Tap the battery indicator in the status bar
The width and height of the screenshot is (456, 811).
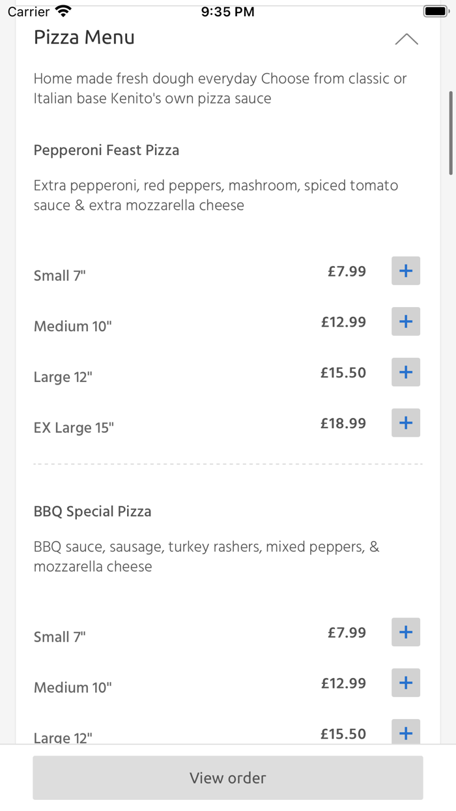[435, 10]
